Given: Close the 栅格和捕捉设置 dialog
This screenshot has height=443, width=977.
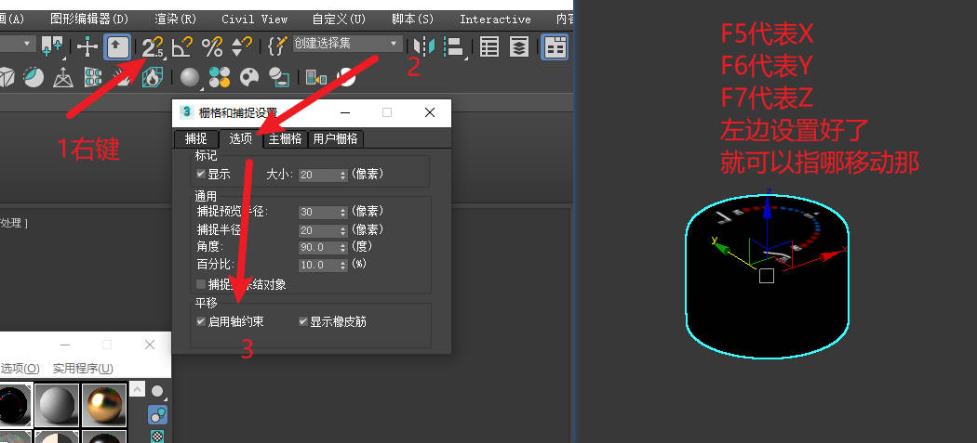Looking at the screenshot, I should click(429, 112).
